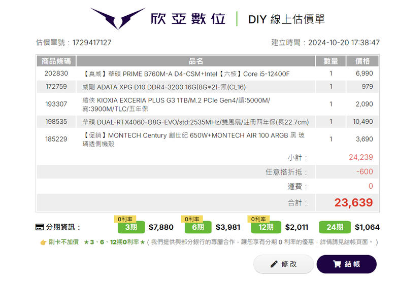Image resolution: width=396 pixels, height=282 pixels.
Task: Click the 3、6、12期0利率 promo text
Action: coord(114,242)
